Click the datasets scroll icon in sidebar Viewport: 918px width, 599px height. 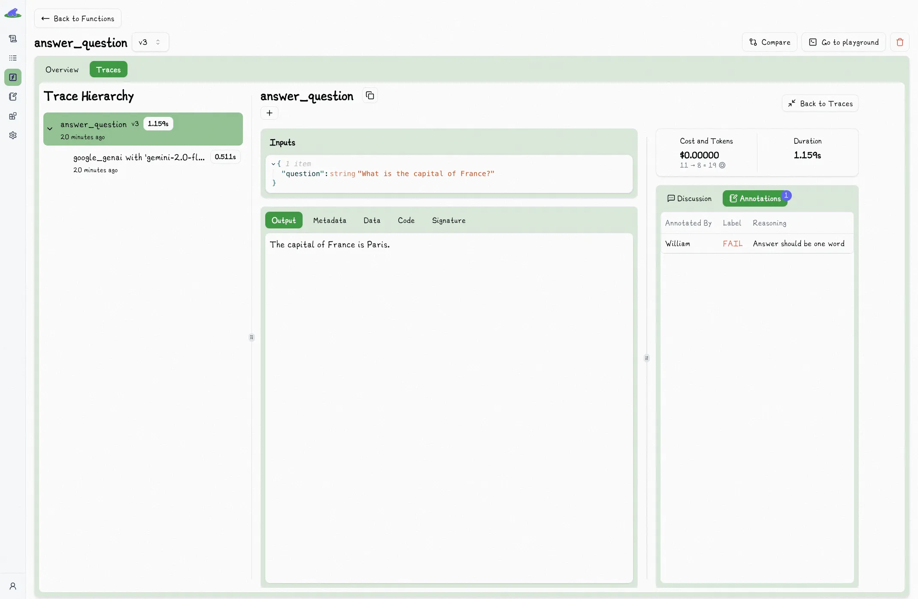pos(13,38)
